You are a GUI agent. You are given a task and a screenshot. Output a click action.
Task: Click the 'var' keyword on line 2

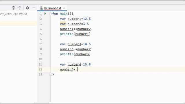coord(63,19)
